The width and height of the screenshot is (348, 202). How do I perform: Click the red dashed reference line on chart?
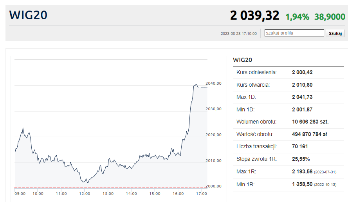pos(110,187)
